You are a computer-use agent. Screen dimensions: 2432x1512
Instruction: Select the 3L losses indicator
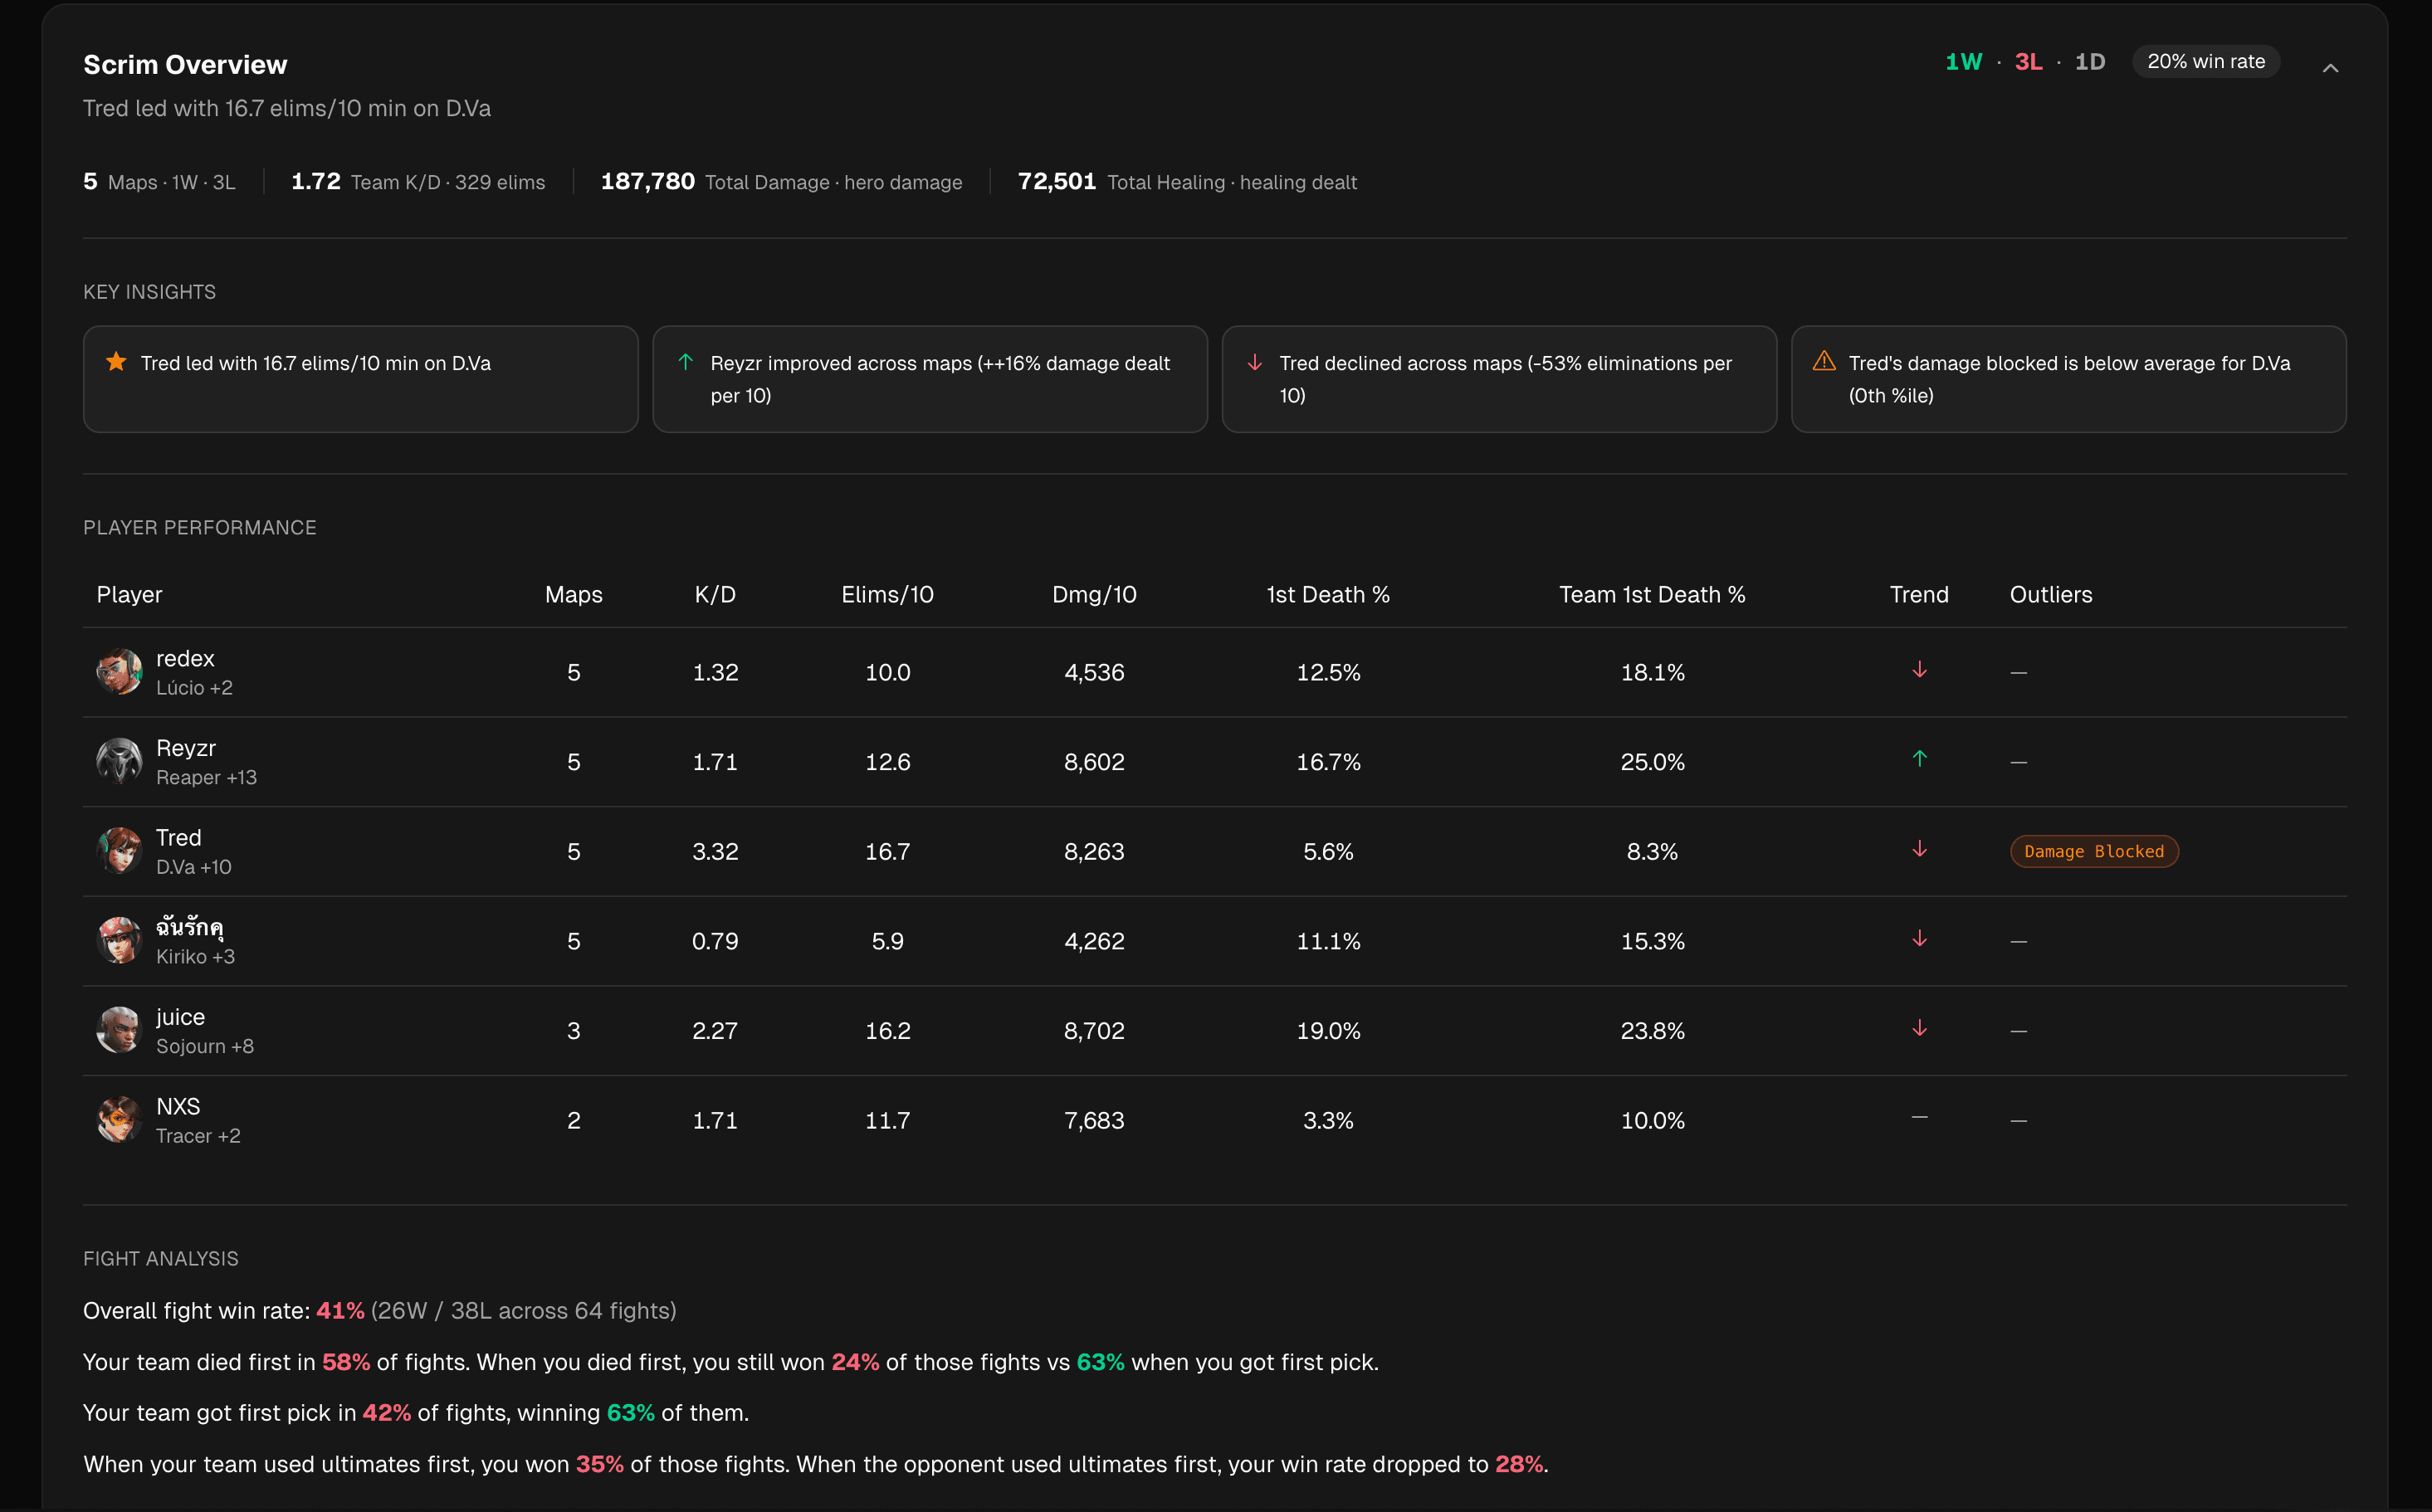[2028, 61]
